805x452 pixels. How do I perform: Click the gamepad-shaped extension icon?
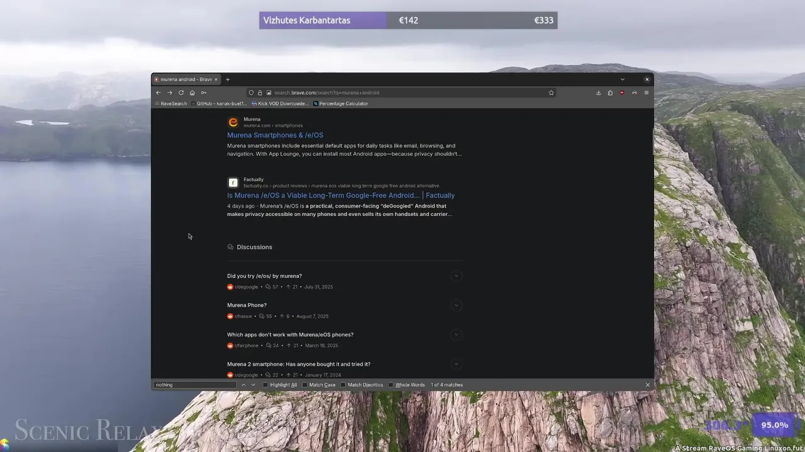634,92
